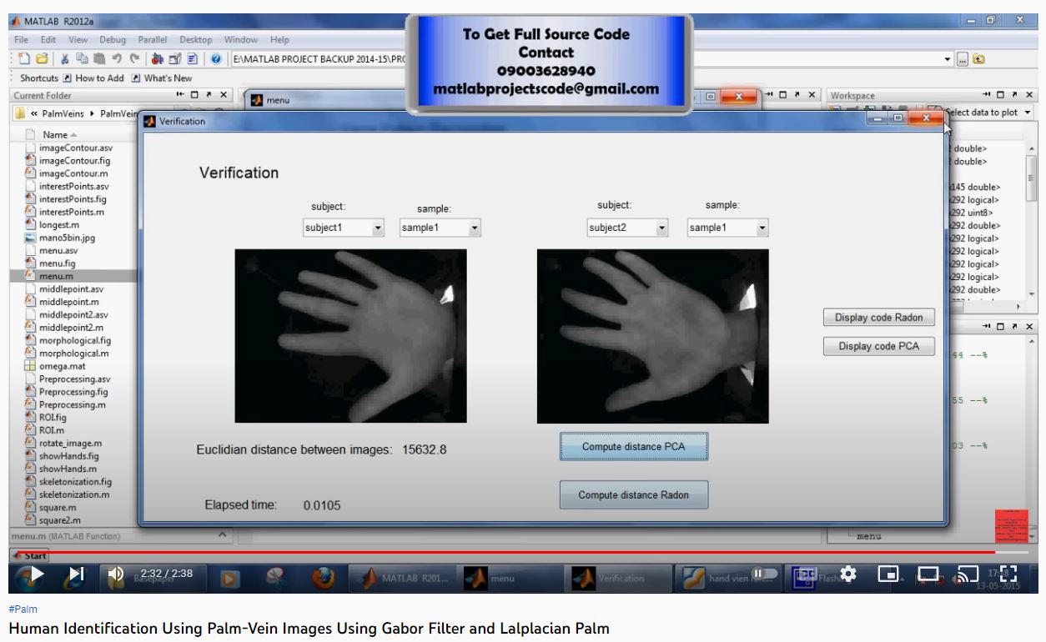Image resolution: width=1046 pixels, height=642 pixels.
Task: Click the New file icon in MATLAB toolbar
Action: coord(23,59)
